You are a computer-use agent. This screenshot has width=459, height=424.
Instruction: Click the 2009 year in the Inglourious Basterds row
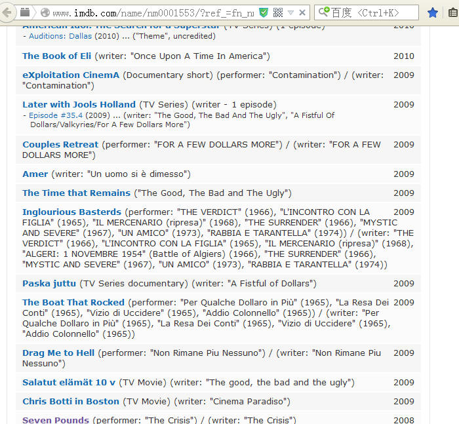pyautogui.click(x=404, y=212)
